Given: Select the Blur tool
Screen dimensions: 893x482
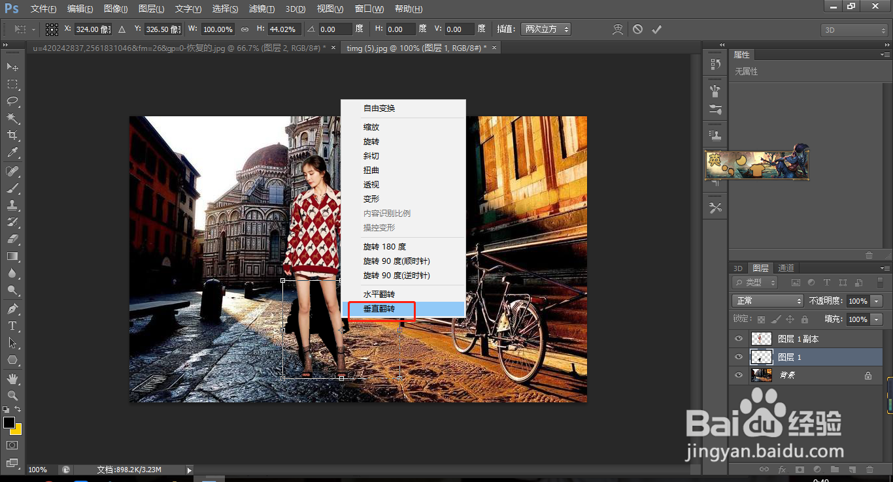Looking at the screenshot, I should [x=12, y=273].
